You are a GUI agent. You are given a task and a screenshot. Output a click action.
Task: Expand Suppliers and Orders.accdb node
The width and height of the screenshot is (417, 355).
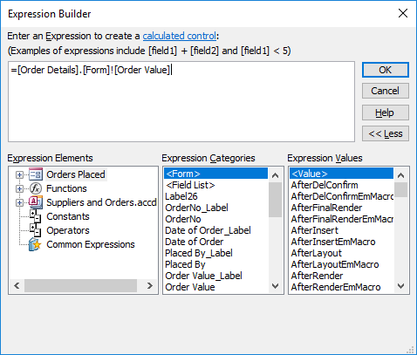19,202
